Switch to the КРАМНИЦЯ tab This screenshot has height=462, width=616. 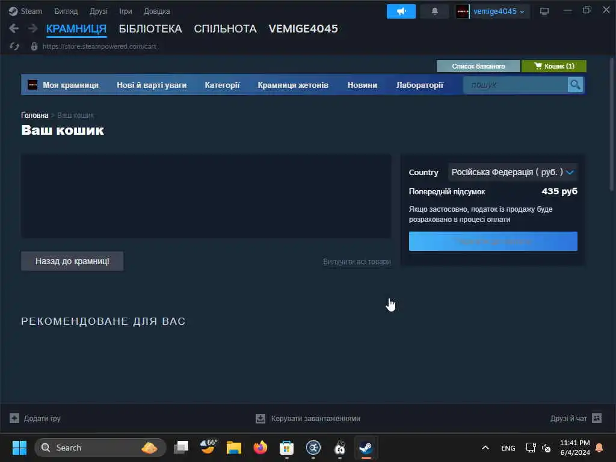point(76,29)
